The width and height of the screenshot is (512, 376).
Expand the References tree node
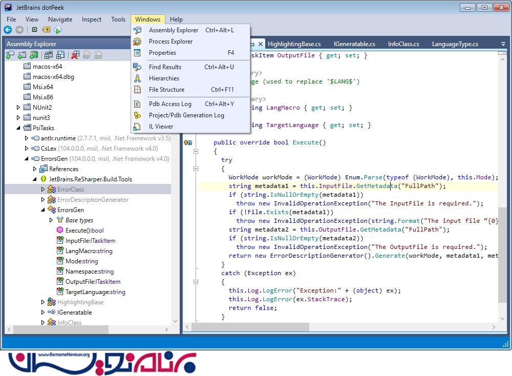[x=35, y=169]
